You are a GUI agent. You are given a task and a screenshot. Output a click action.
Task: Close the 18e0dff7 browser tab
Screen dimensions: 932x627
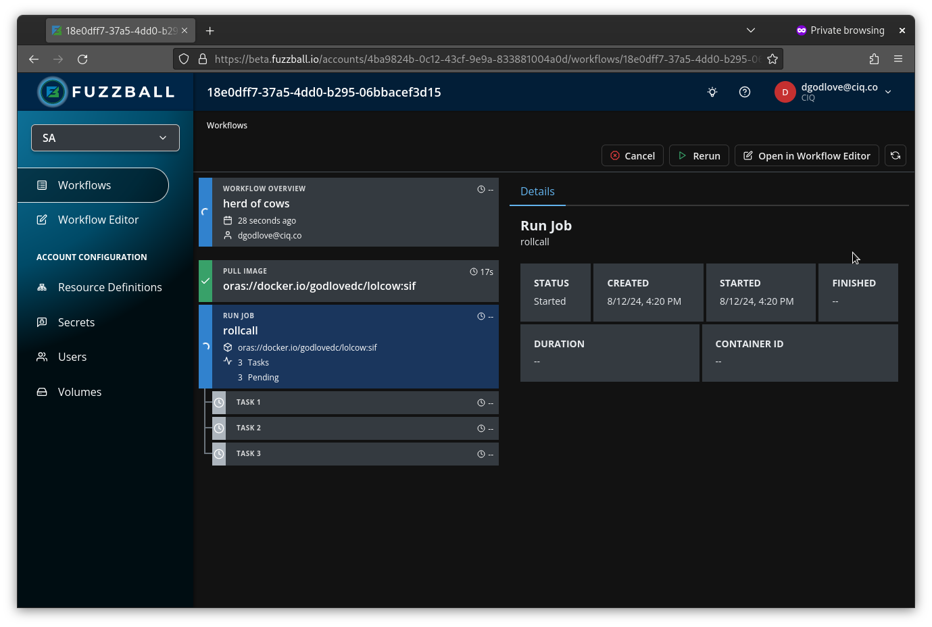[x=185, y=31]
